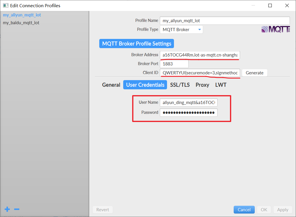Click the Broker Address field
Viewport: 296px width, 217px height.
pos(200,55)
